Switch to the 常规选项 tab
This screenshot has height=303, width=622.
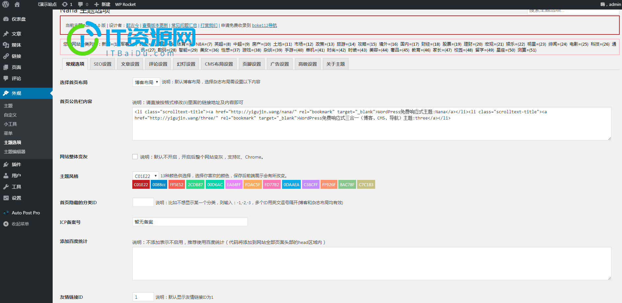(x=75, y=64)
